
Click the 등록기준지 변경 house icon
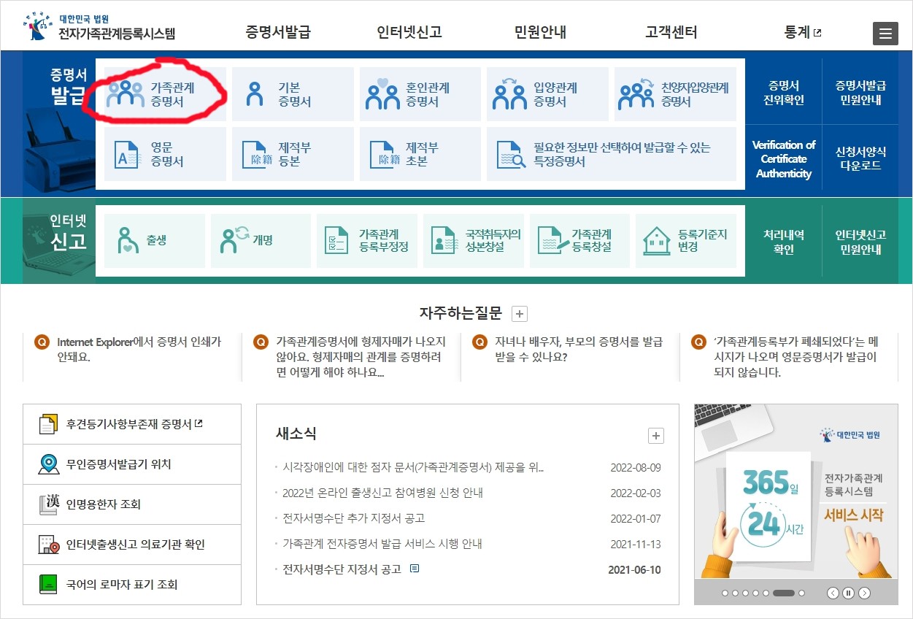point(657,240)
